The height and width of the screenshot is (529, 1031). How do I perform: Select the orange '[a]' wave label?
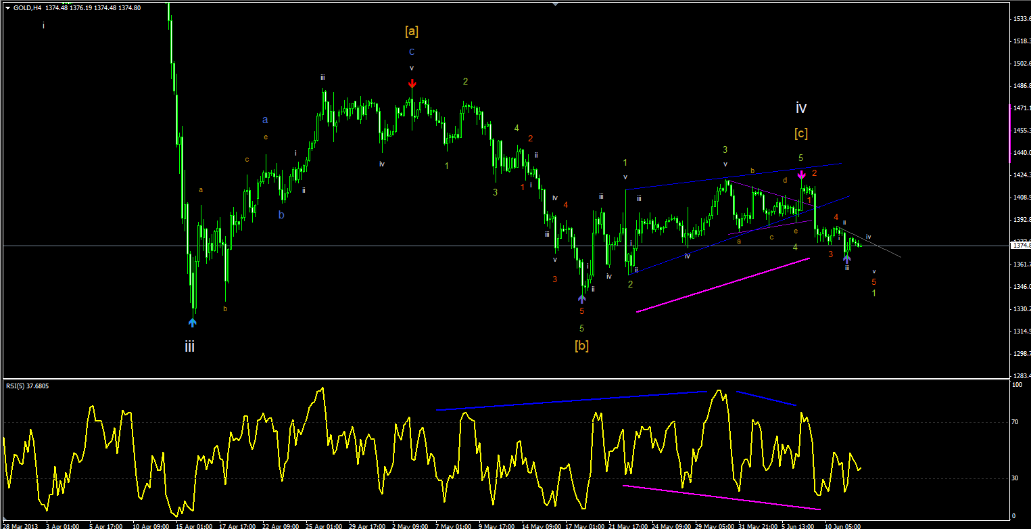click(x=412, y=31)
